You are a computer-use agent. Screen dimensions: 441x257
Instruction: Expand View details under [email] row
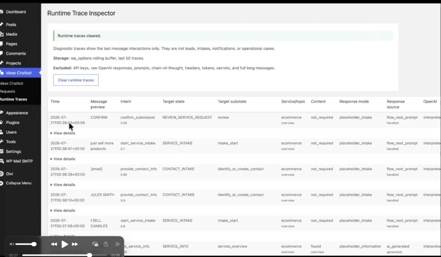63,184
